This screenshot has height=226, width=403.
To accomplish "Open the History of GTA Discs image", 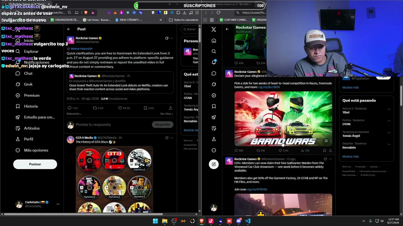I will coord(114,179).
